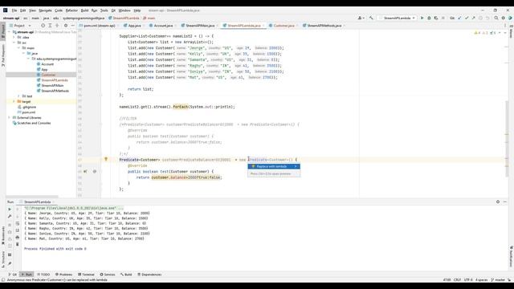Screen dimensions: 514x289
Task: Click the editor vertical scrollbar
Action: tap(507, 138)
